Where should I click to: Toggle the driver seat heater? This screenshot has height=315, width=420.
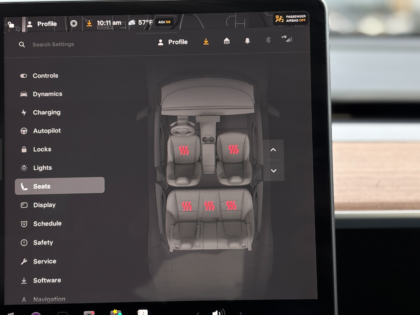[184, 150]
